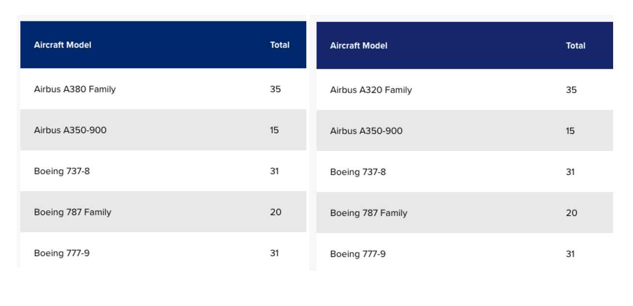Image resolution: width=633 pixels, height=306 pixels.
Task: Click total 15 in the left table
Action: tap(274, 130)
